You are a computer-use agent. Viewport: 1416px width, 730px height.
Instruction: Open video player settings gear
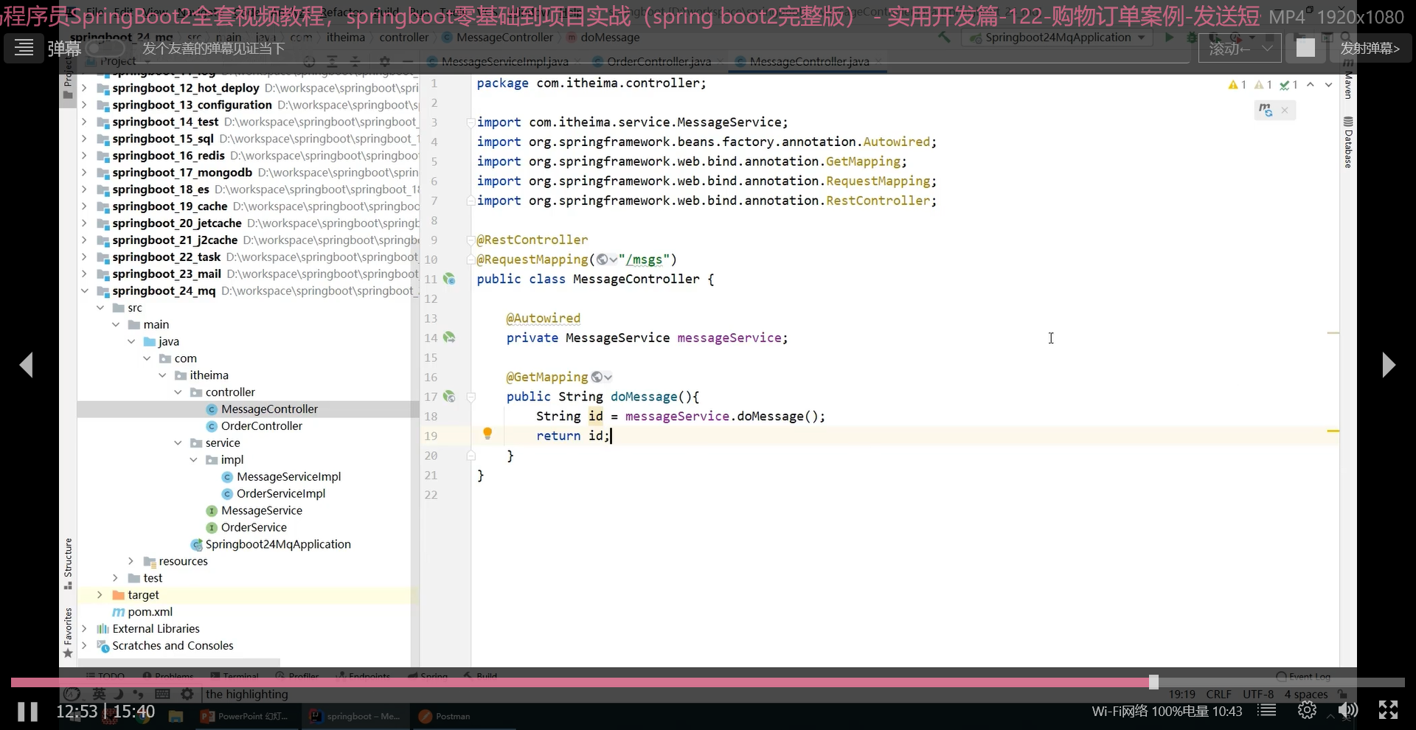point(1307,711)
